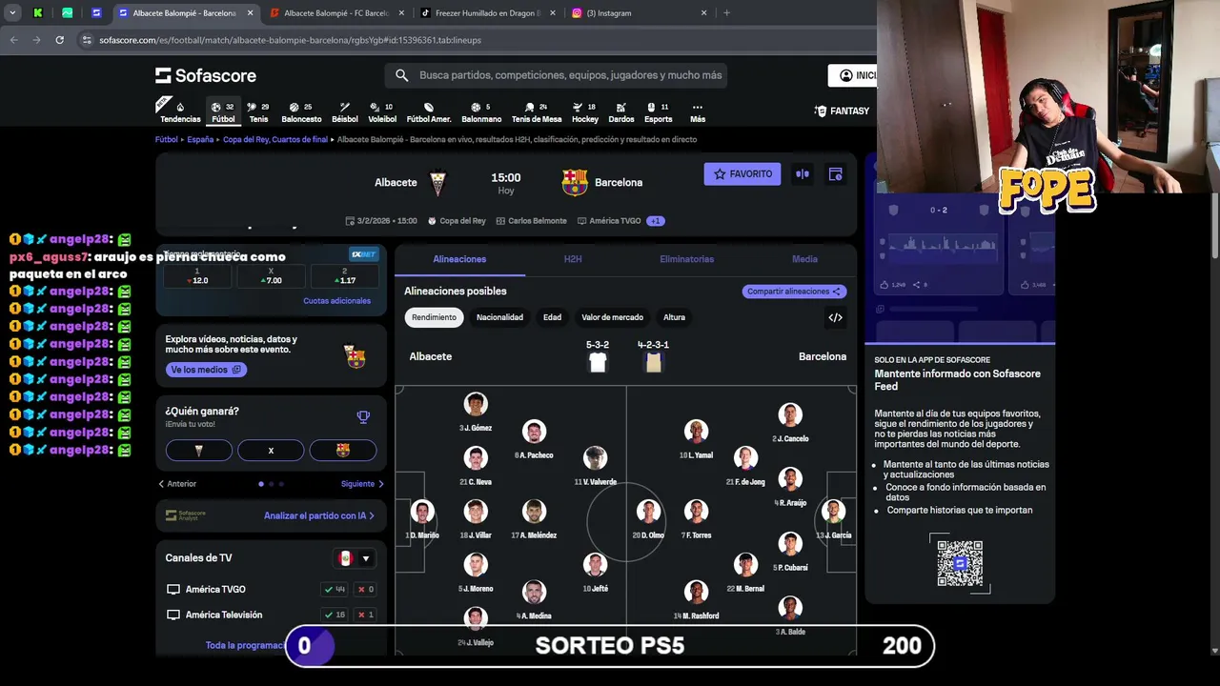1220x686 pixels.
Task: Expand the +1 TV channels badge
Action: [x=655, y=221]
